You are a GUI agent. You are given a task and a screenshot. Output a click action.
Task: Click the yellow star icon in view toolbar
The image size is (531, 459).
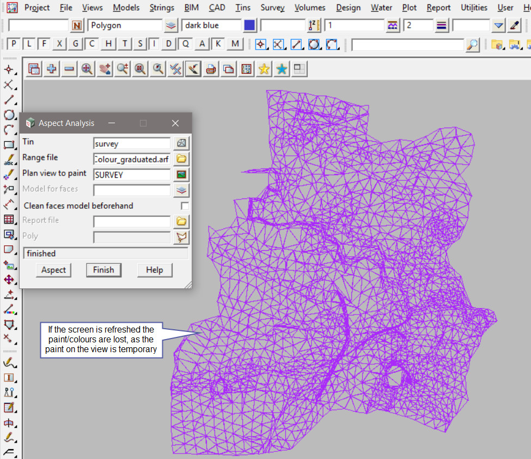(264, 69)
